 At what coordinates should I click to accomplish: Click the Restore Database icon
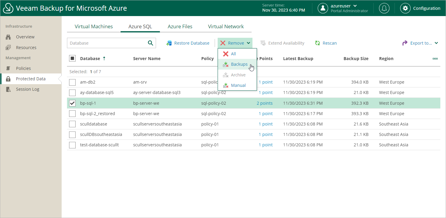[169, 43]
